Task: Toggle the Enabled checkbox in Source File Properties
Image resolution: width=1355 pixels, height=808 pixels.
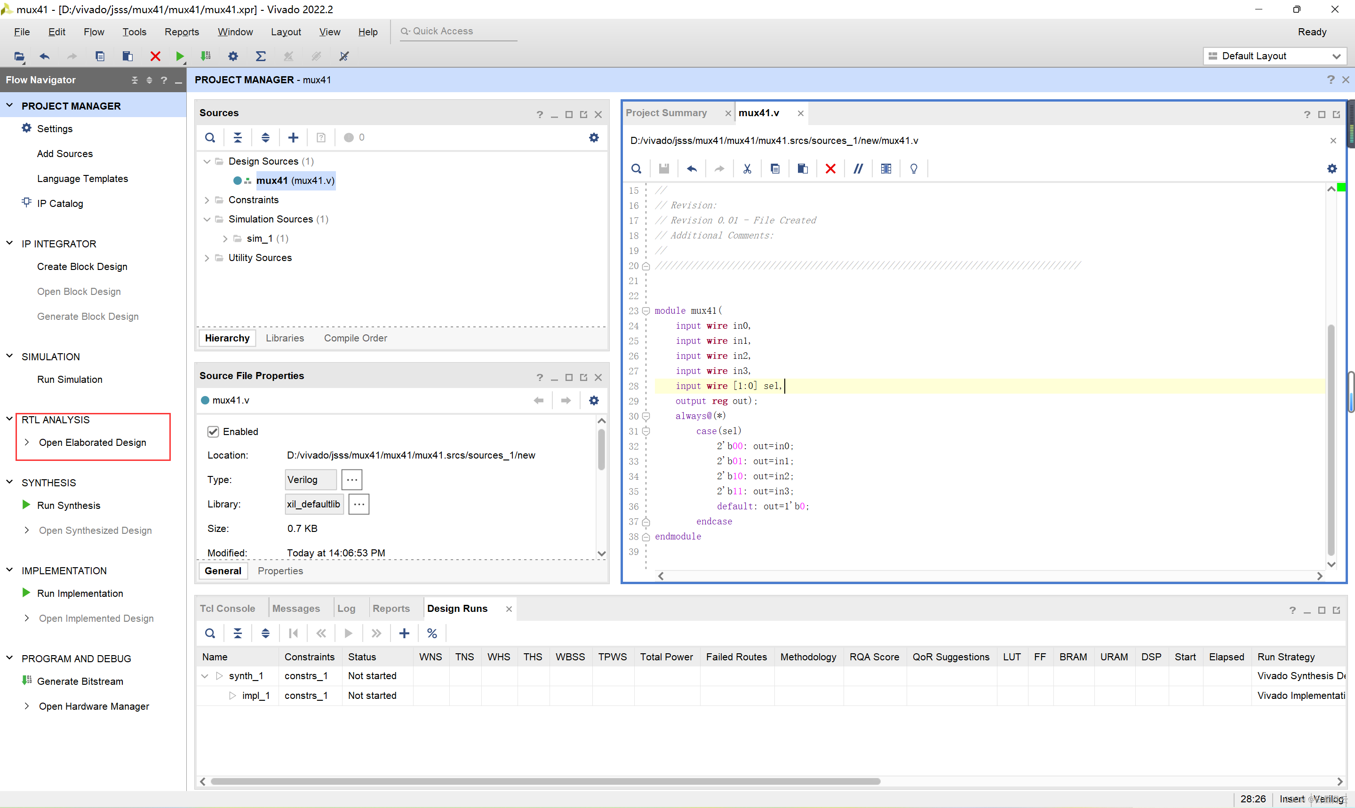Action: tap(213, 431)
